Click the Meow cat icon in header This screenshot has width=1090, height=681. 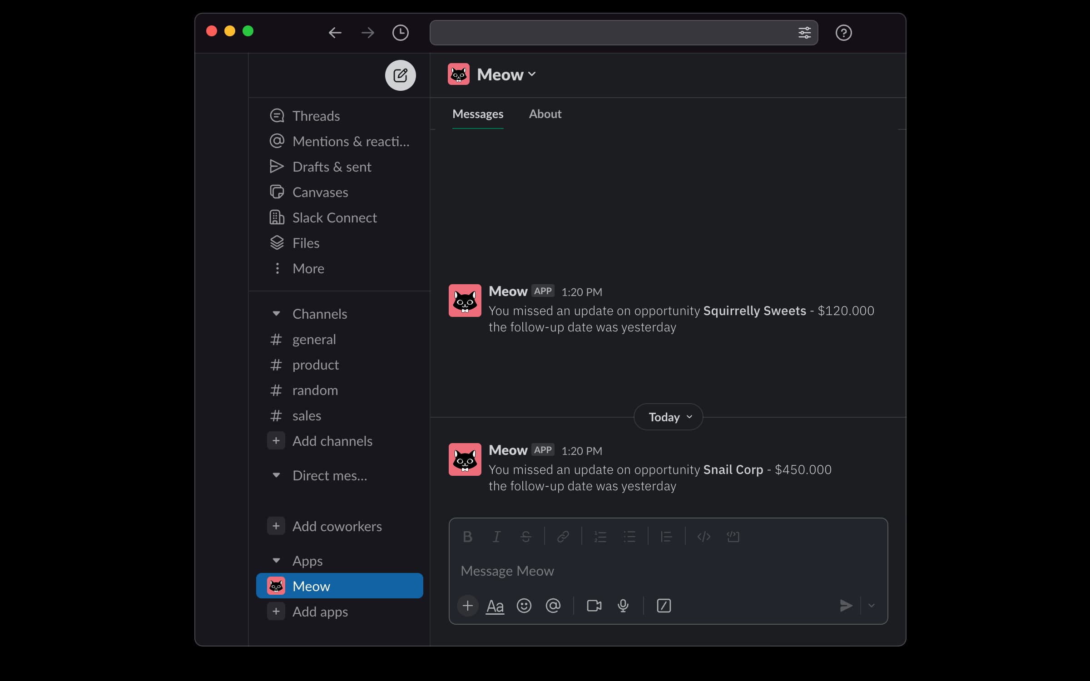tap(458, 74)
